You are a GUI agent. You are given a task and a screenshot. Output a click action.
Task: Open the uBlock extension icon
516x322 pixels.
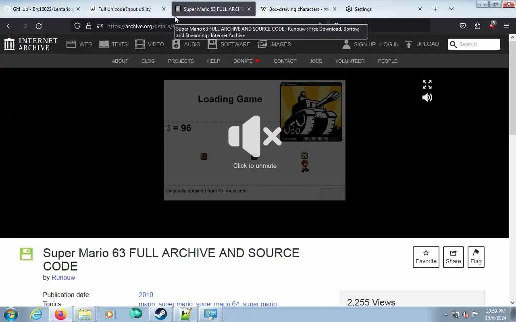(x=492, y=25)
